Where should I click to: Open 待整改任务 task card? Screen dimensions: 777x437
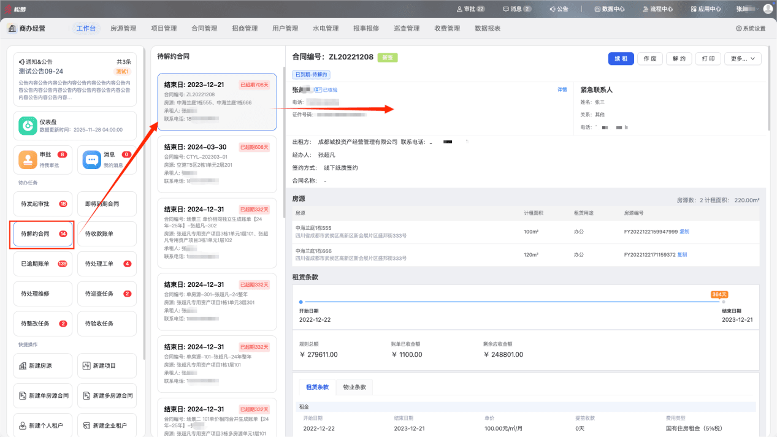(x=43, y=324)
